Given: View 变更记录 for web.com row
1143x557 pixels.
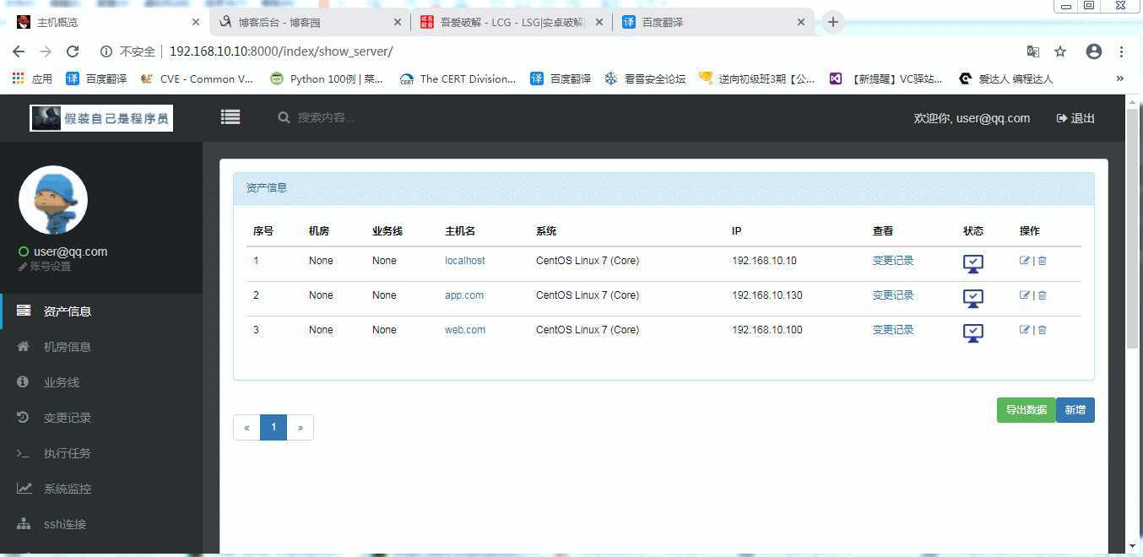Looking at the screenshot, I should pyautogui.click(x=893, y=330).
